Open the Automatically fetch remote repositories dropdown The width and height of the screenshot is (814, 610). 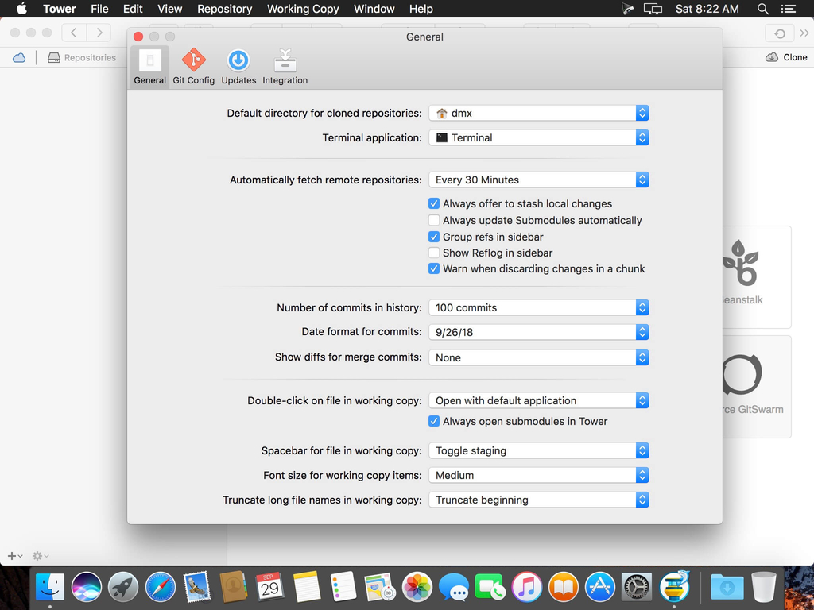click(x=539, y=180)
